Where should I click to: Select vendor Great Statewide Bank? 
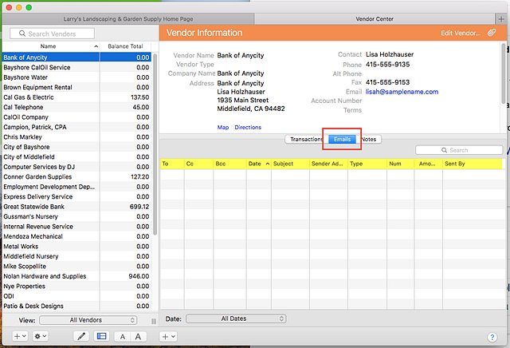76,207
